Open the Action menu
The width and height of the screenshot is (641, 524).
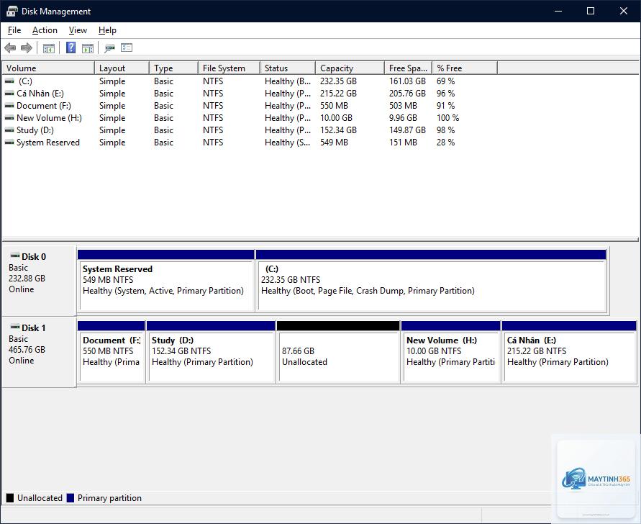(x=45, y=30)
